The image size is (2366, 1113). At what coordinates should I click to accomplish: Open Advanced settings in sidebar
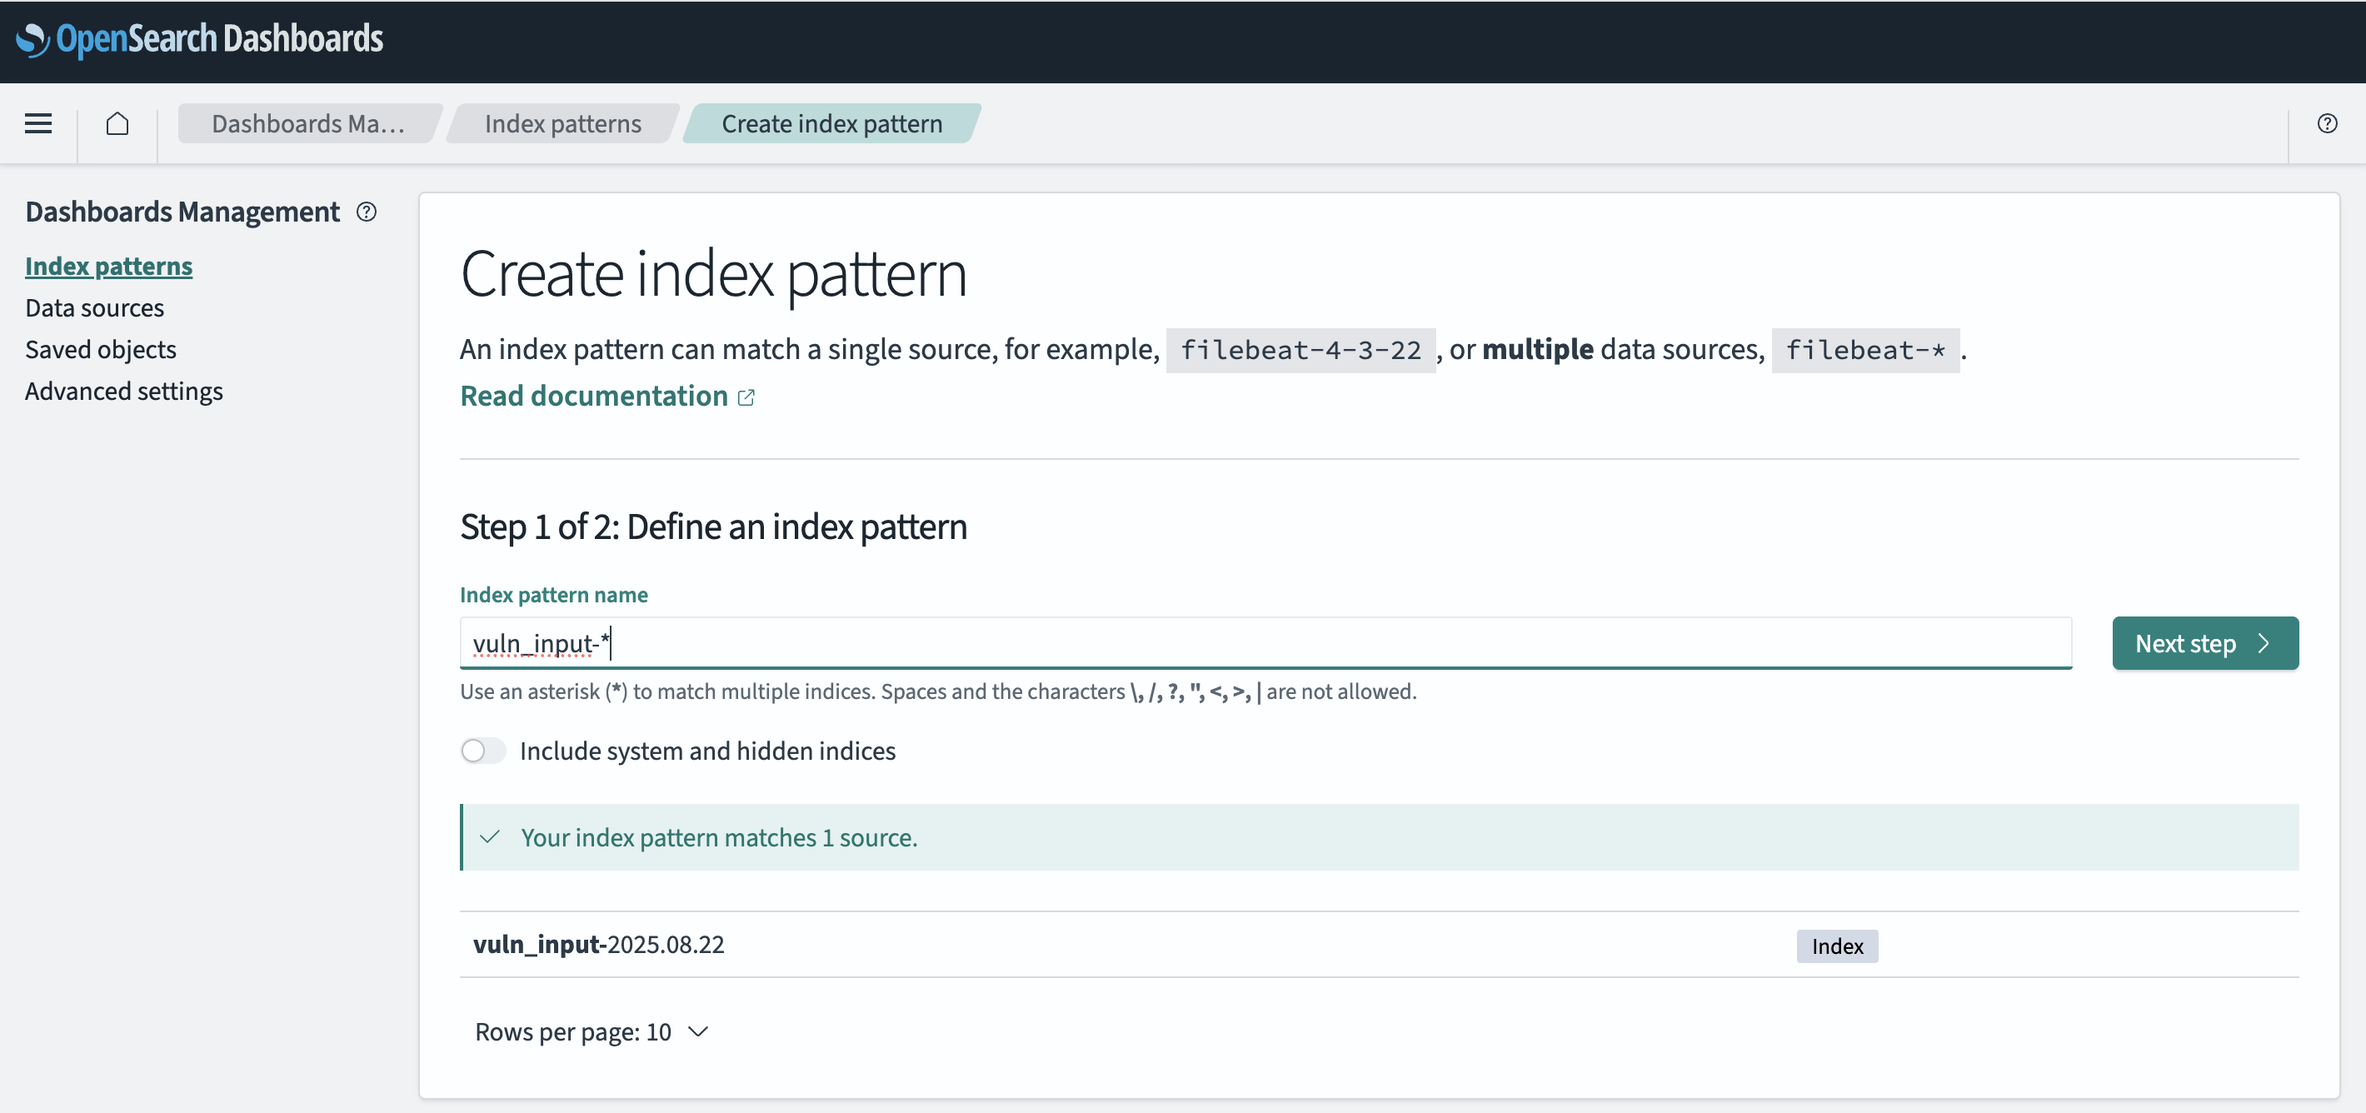(x=124, y=392)
